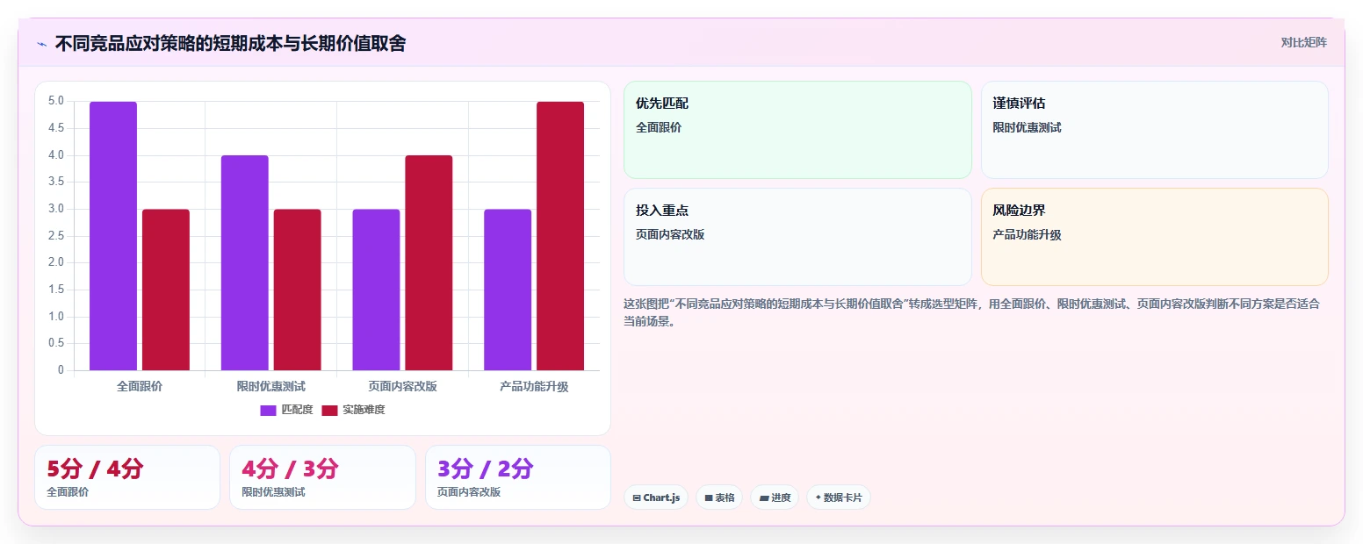This screenshot has width=1363, height=544.
Task: Click the 2.5 y-axis tick label
Action: click(x=56, y=236)
